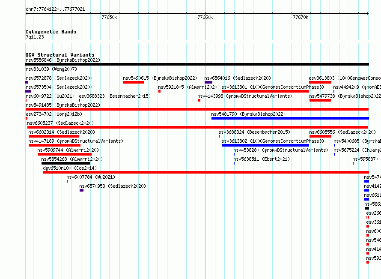Click the nsv6564016 (Sedlazeck2020) label

tap(238, 78)
